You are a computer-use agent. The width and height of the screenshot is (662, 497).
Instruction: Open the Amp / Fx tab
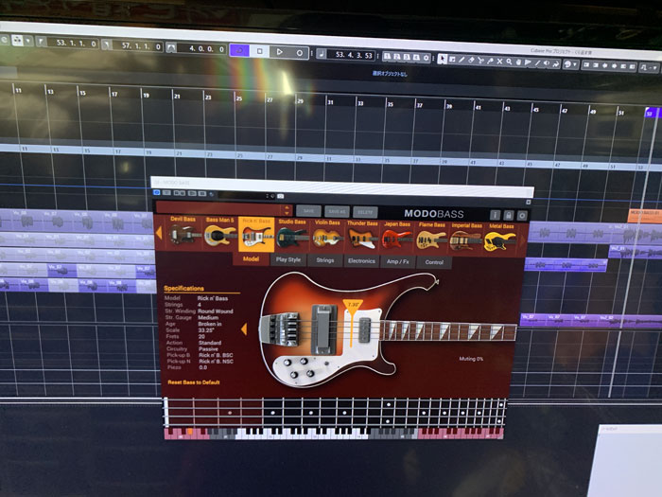click(398, 261)
